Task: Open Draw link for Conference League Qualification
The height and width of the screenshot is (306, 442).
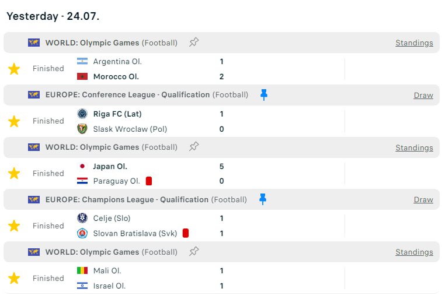Action: (423, 95)
